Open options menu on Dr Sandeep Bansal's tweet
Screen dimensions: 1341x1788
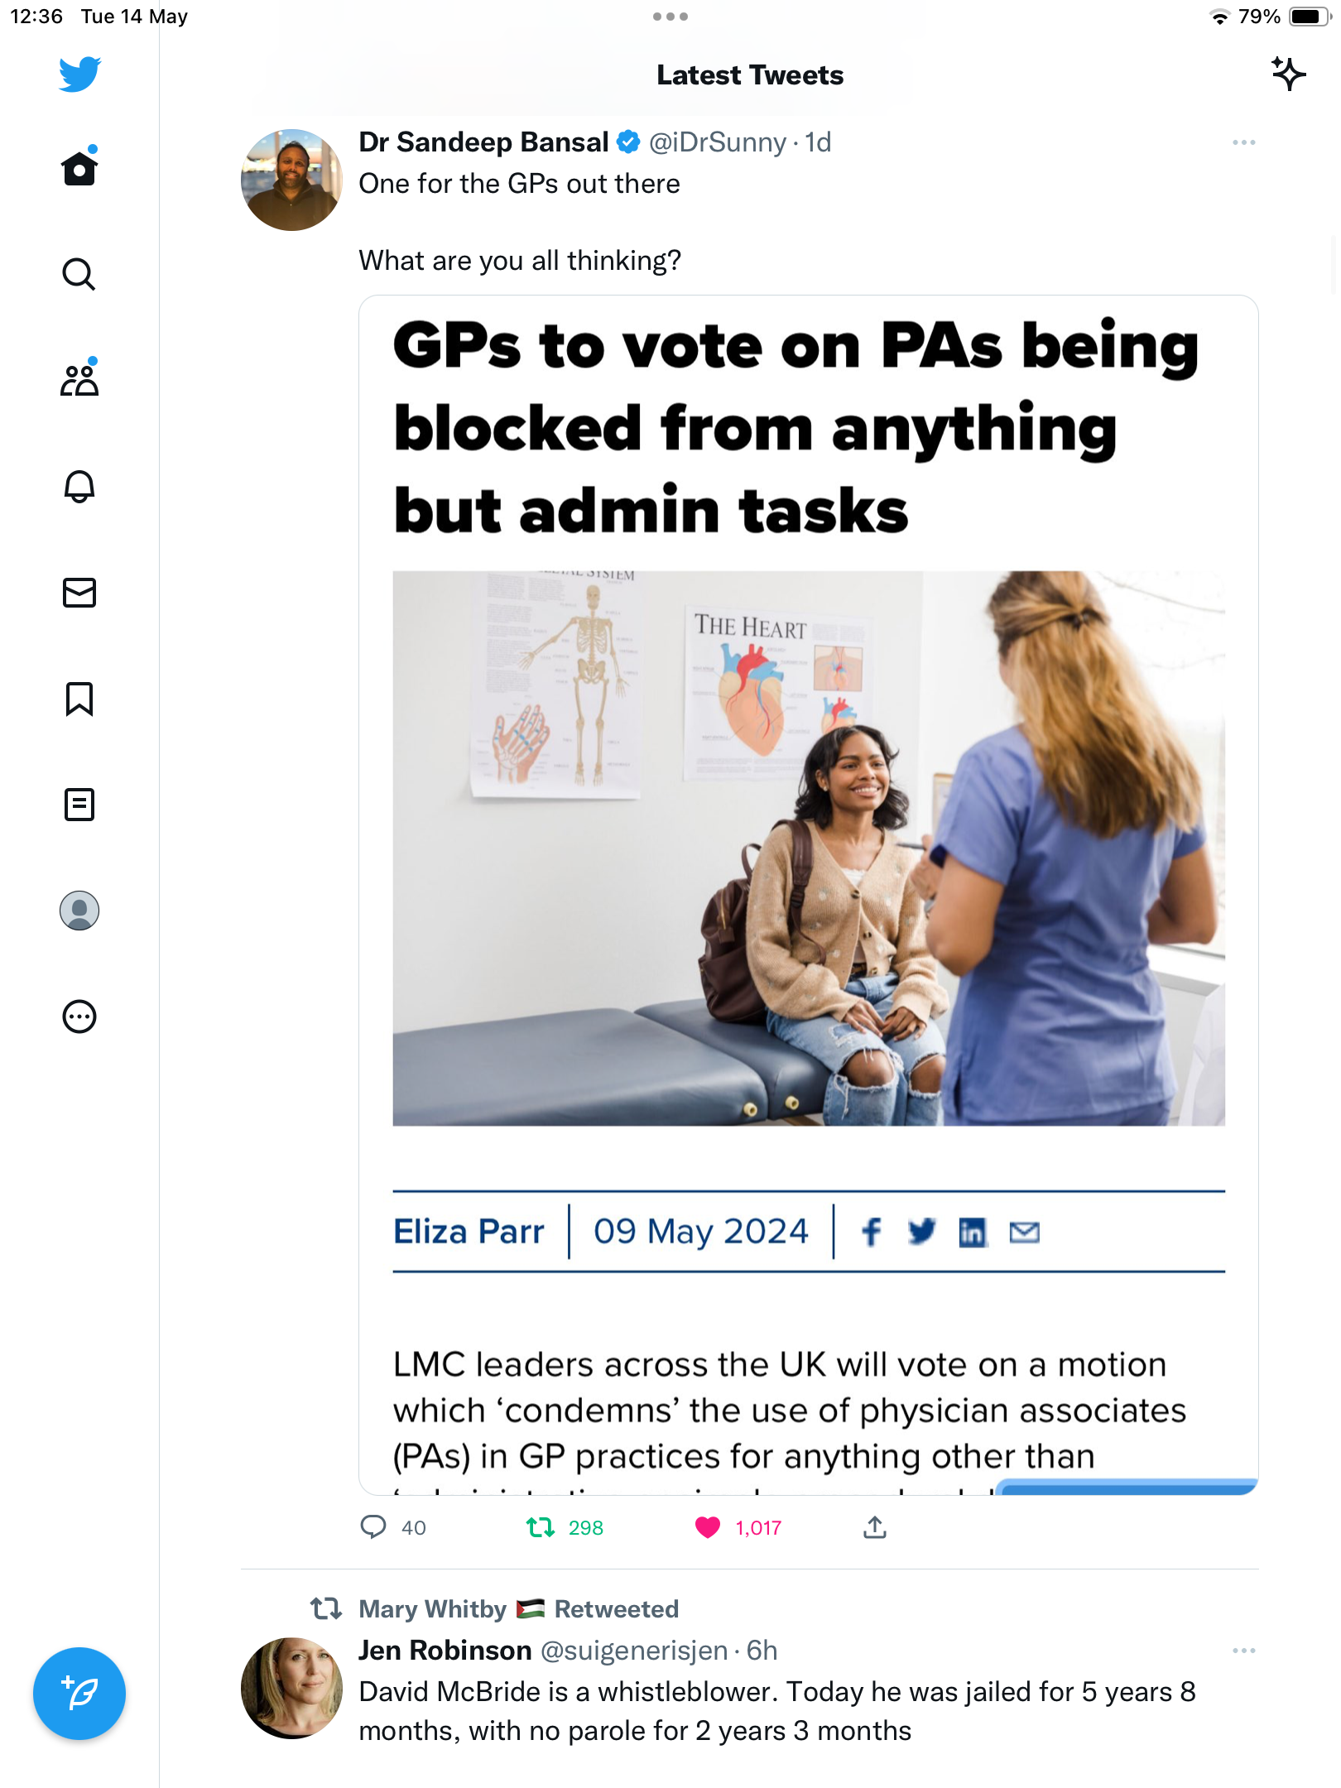tap(1243, 142)
